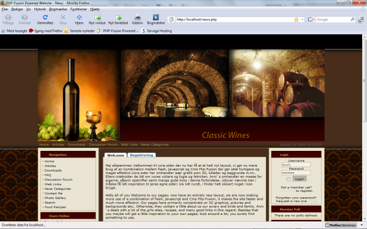
Task: Open the Bogmærker menu in the menu bar
Action: click(x=58, y=9)
